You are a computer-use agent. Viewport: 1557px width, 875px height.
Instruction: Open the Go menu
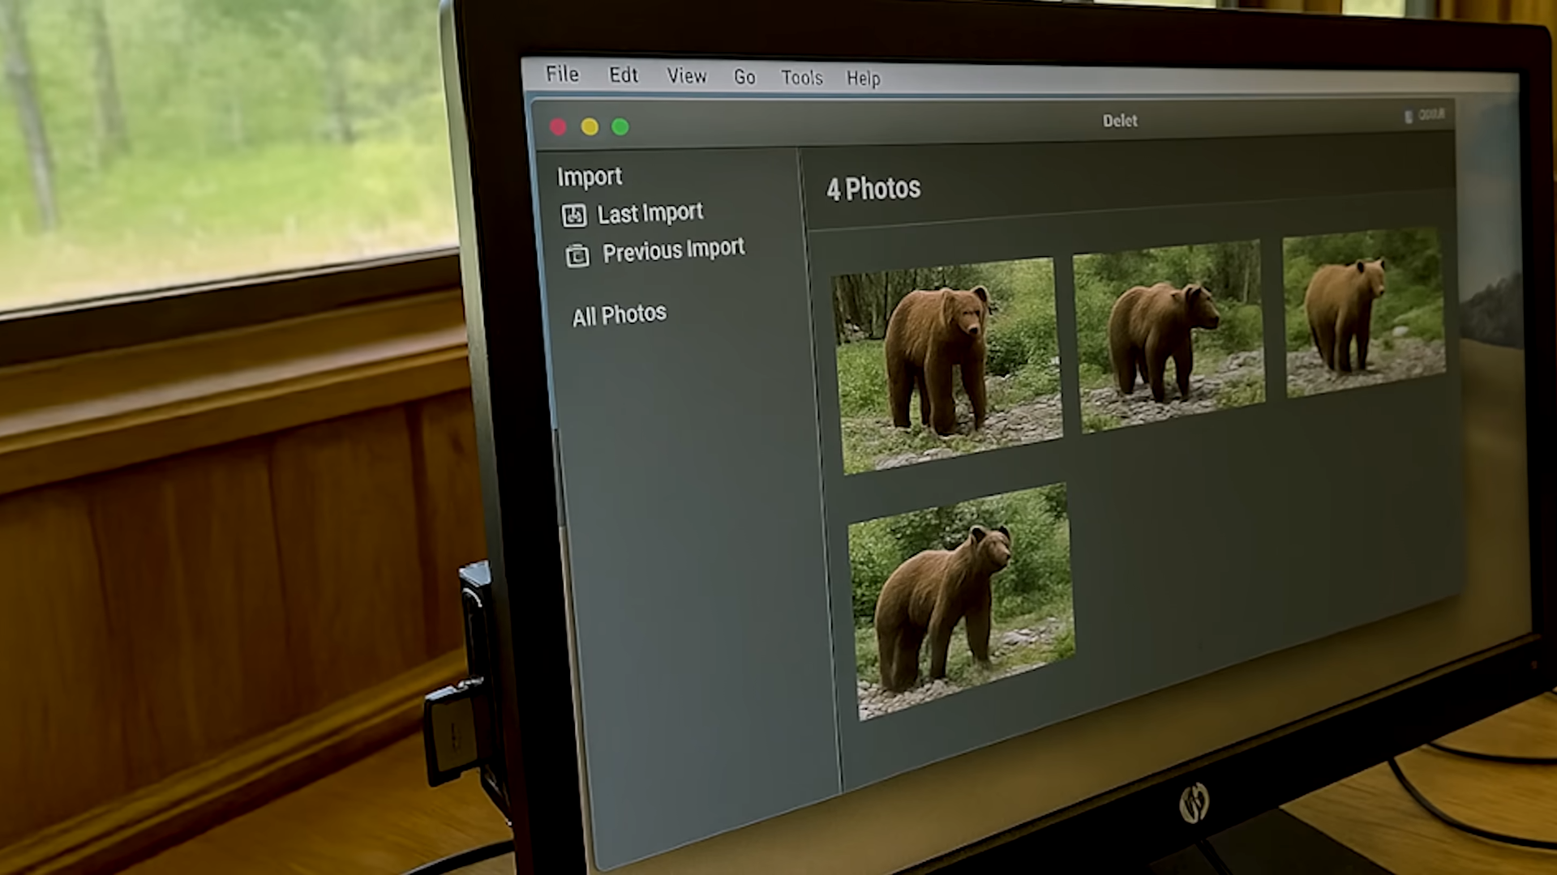[x=744, y=77]
